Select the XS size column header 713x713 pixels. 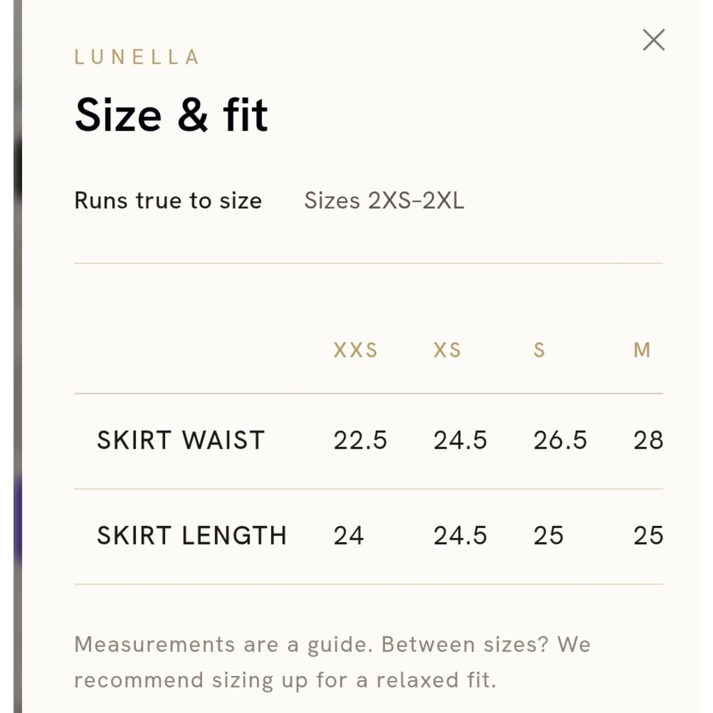(x=447, y=350)
